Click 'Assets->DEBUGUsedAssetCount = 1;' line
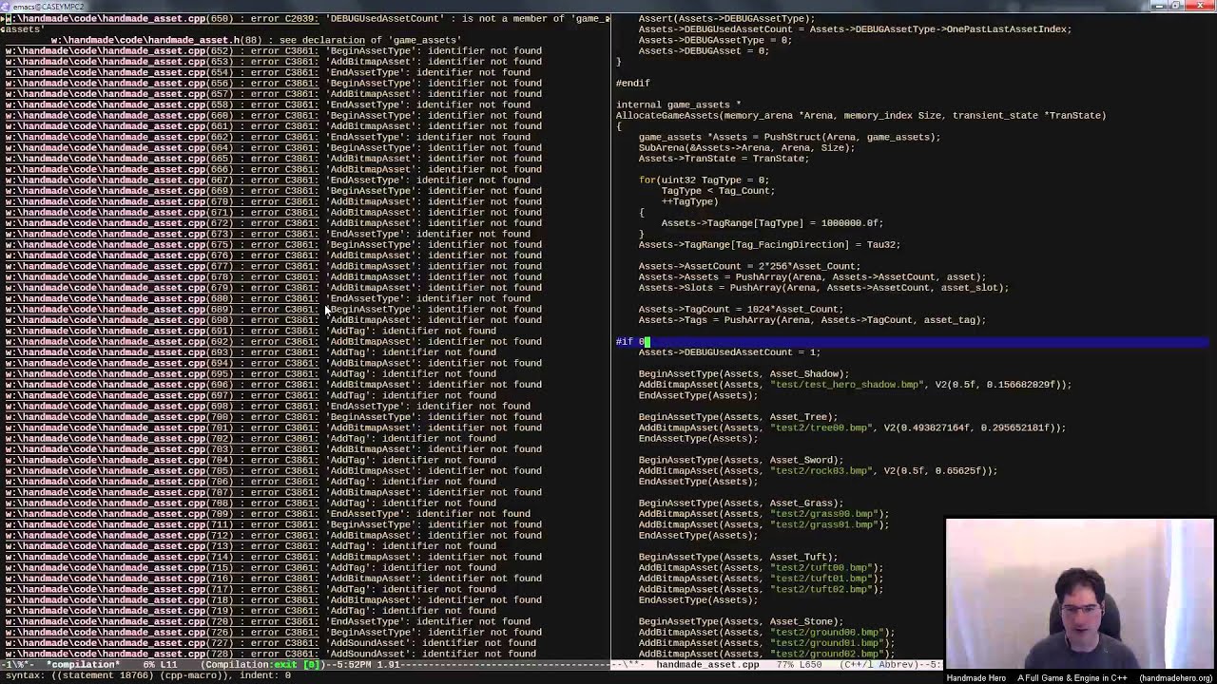 click(729, 352)
